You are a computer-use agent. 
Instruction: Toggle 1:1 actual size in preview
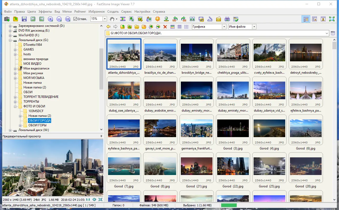click(88, 200)
